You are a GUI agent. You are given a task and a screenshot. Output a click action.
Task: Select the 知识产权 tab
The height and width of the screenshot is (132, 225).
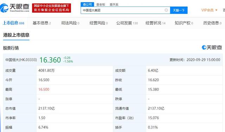pos(184,23)
